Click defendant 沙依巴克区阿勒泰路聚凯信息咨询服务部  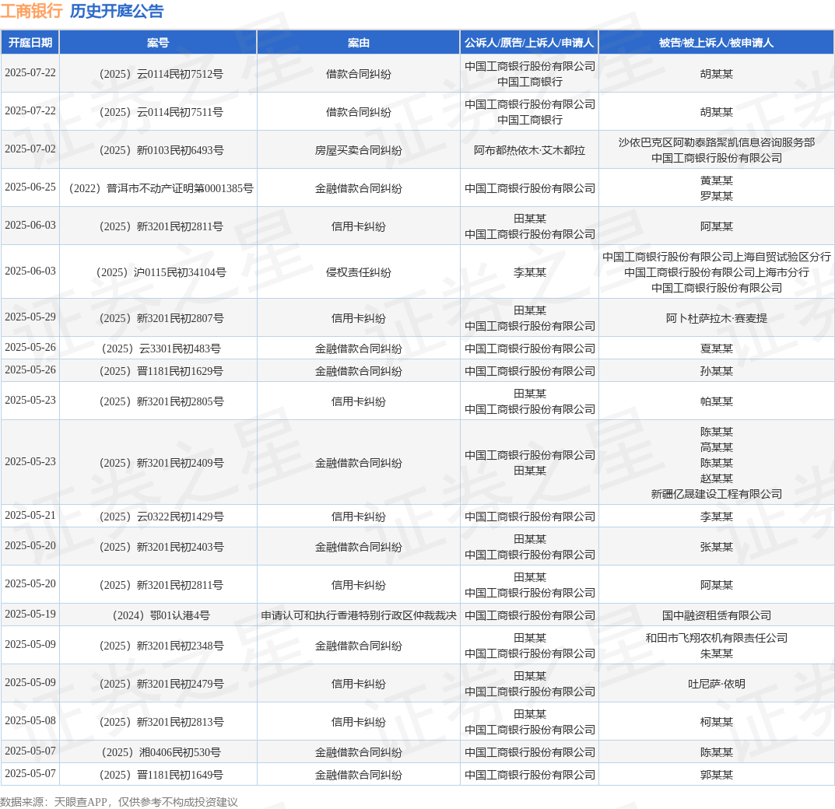click(x=716, y=142)
